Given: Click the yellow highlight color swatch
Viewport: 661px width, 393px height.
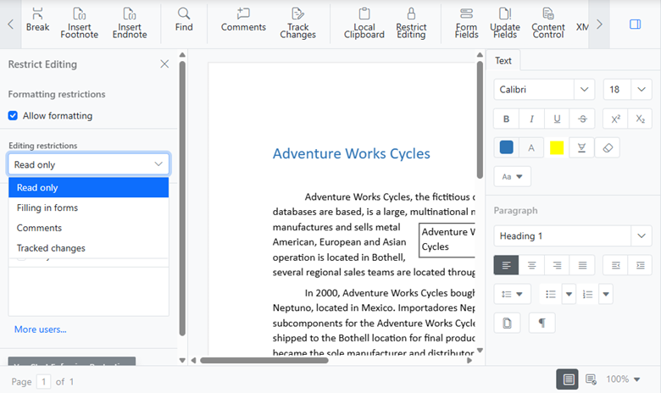Looking at the screenshot, I should (x=557, y=148).
